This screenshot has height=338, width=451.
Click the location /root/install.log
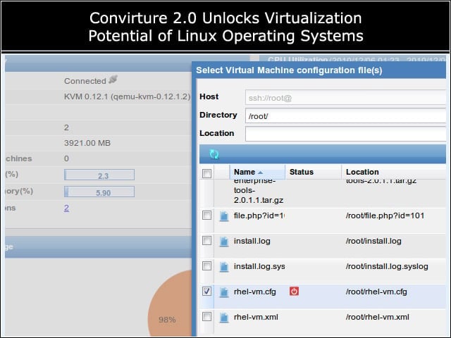(x=373, y=241)
